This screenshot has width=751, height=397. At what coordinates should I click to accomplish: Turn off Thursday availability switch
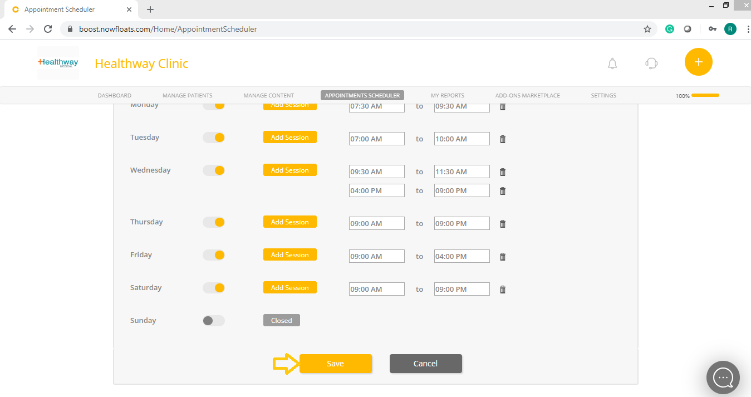214,222
